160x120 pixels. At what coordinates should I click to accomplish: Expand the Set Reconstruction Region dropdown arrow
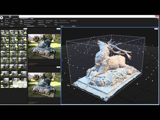click(36, 21)
